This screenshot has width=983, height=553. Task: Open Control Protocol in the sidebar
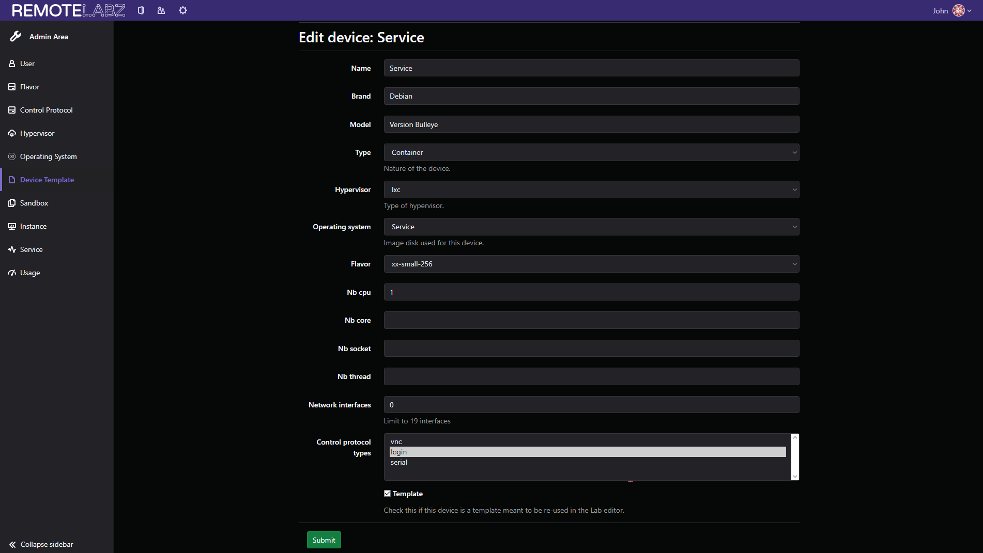[x=47, y=110]
